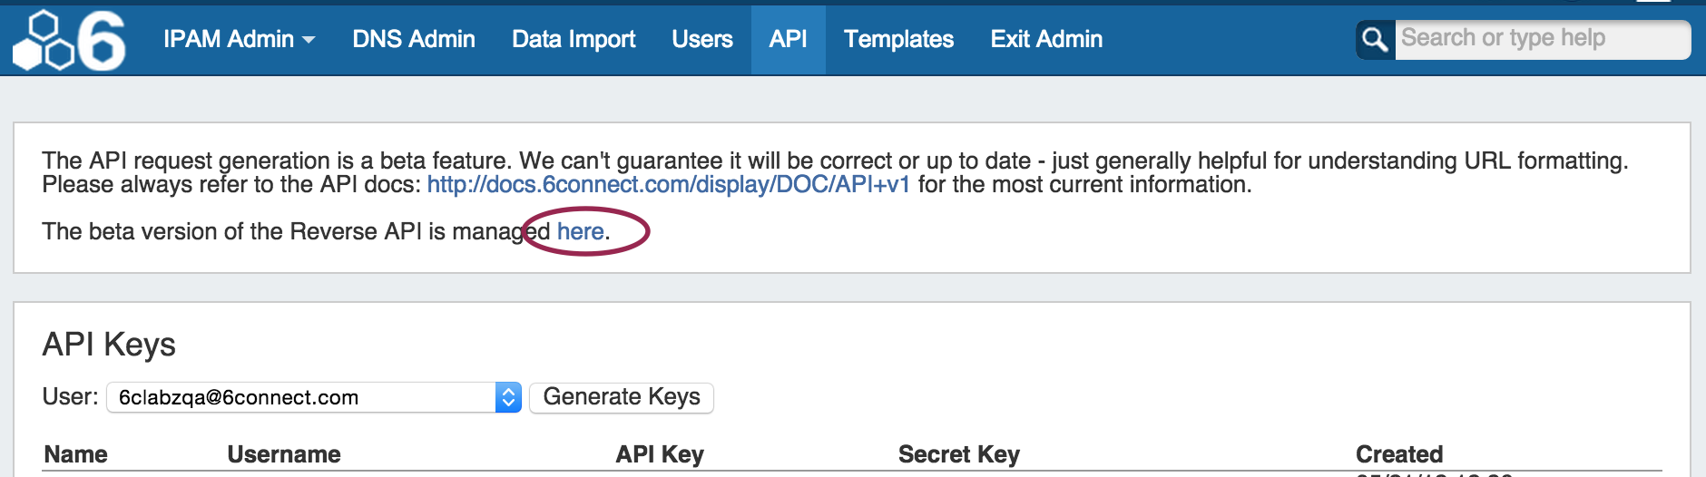Expand the IPAM Admin dropdown menu

click(x=239, y=39)
